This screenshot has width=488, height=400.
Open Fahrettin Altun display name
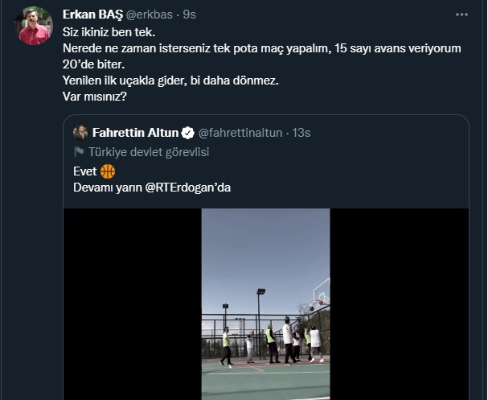[x=135, y=133]
